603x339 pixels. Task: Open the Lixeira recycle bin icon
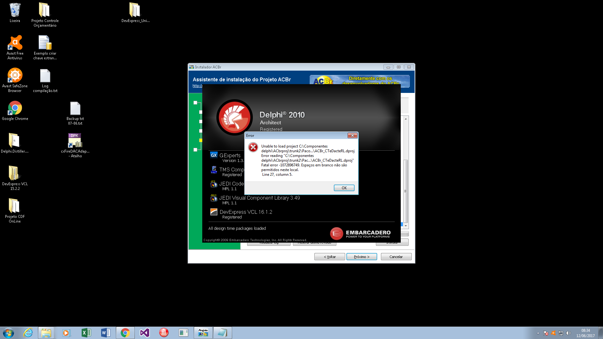[x=15, y=13]
